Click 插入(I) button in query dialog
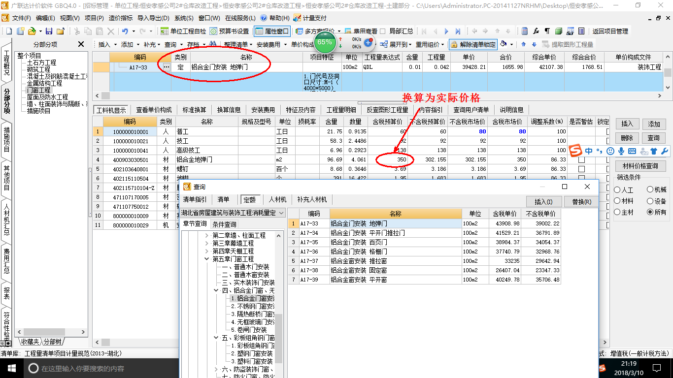Viewport: 673px width, 378px height. [543, 201]
